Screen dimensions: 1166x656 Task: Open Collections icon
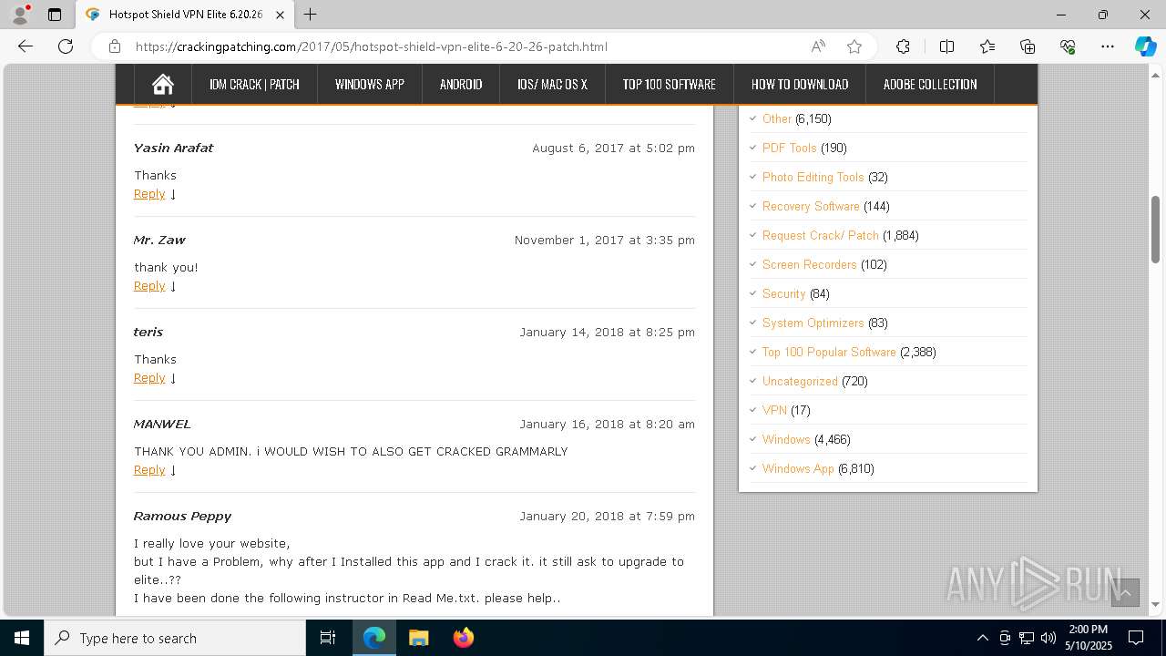(x=1028, y=46)
